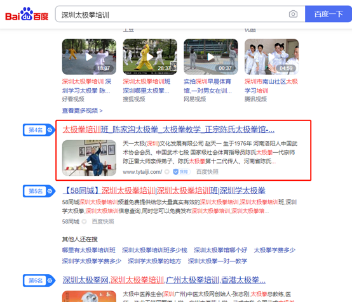This screenshot has height=302, width=352.
Task: Search related 深圳学太极拳的地方
Action: click(154, 261)
